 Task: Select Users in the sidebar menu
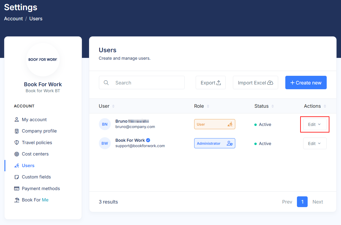[x=24, y=166]
